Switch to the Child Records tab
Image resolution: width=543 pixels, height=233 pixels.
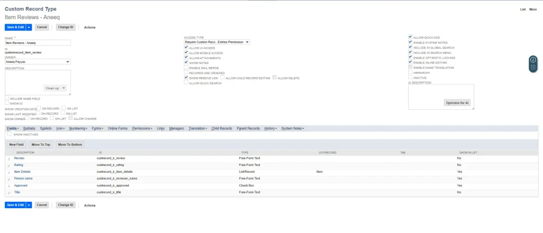(222, 128)
